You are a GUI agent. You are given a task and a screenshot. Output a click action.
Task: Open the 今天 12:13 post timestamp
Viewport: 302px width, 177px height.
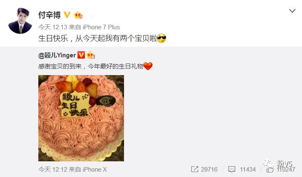(x=53, y=27)
